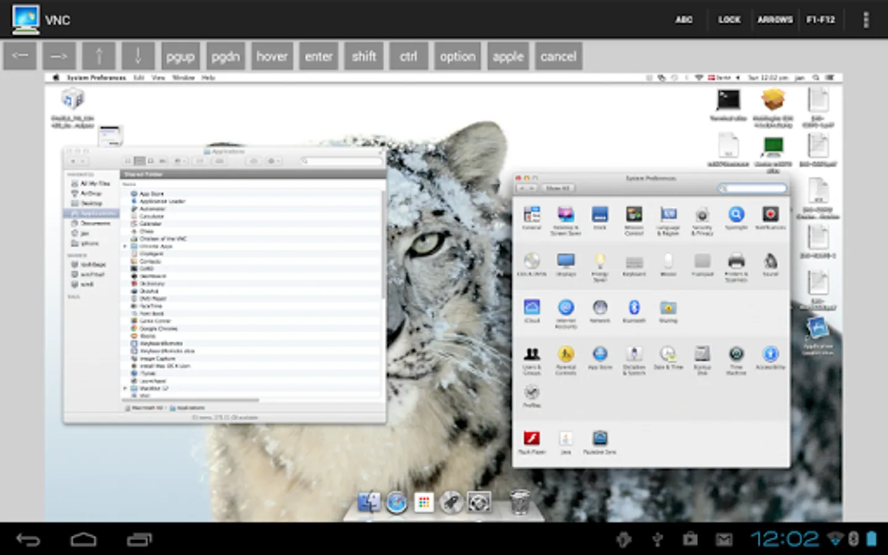
Task: Expand the Chrome Apps folder in Finder
Action: pos(125,246)
